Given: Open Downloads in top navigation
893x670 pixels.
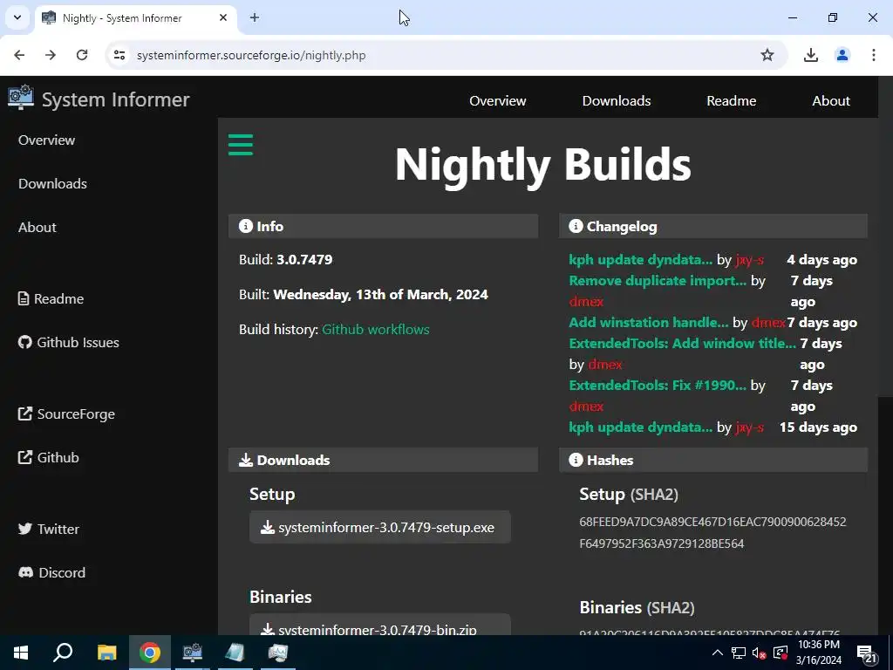Looking at the screenshot, I should pos(617,101).
